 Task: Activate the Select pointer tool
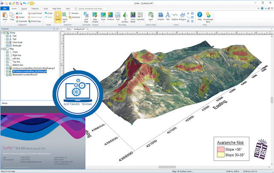(58, 17)
